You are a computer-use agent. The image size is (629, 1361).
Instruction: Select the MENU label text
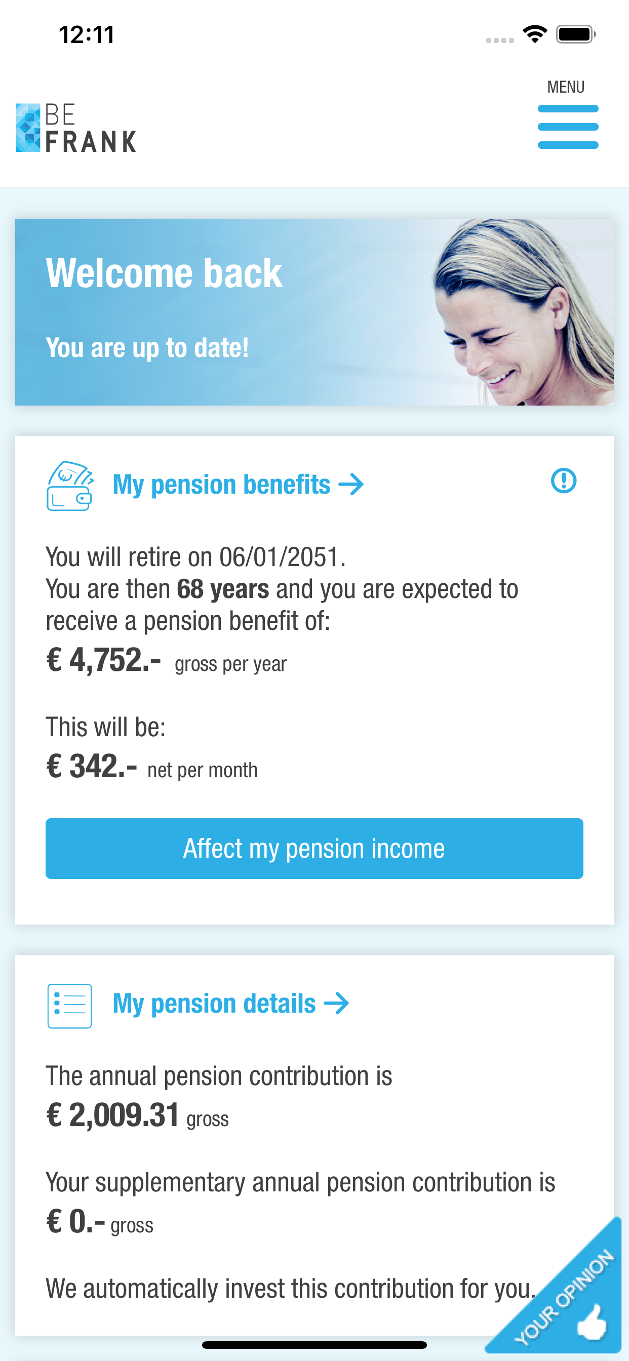point(566,86)
